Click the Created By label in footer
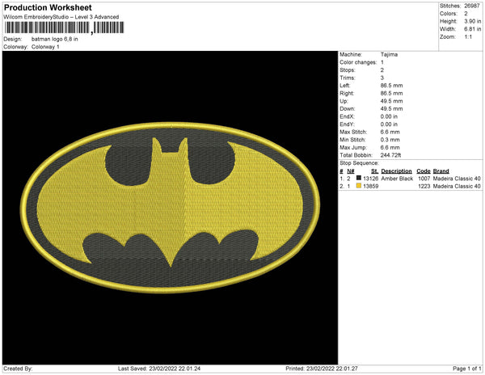The image size is (485, 375). coord(18,369)
